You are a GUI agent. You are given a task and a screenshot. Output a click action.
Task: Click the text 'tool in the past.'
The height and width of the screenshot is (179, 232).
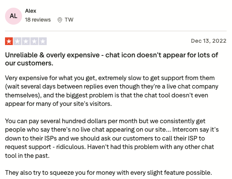point(27,156)
